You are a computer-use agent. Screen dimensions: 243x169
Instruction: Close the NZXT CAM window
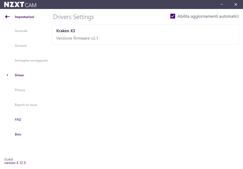pos(236,4)
